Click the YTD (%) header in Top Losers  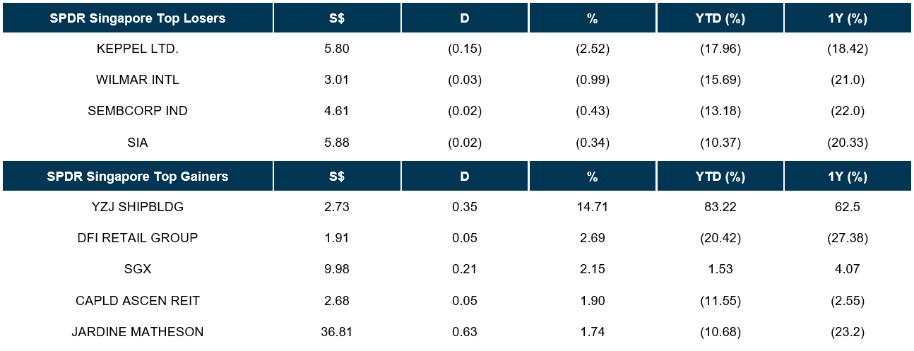coord(720,18)
